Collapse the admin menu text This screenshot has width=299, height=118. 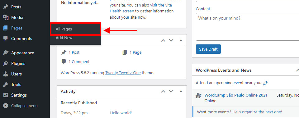click(x=24, y=106)
